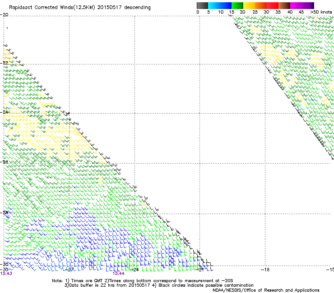Click the -18 longitude axis label
Screen dimensions: 334x293
pos(265,270)
